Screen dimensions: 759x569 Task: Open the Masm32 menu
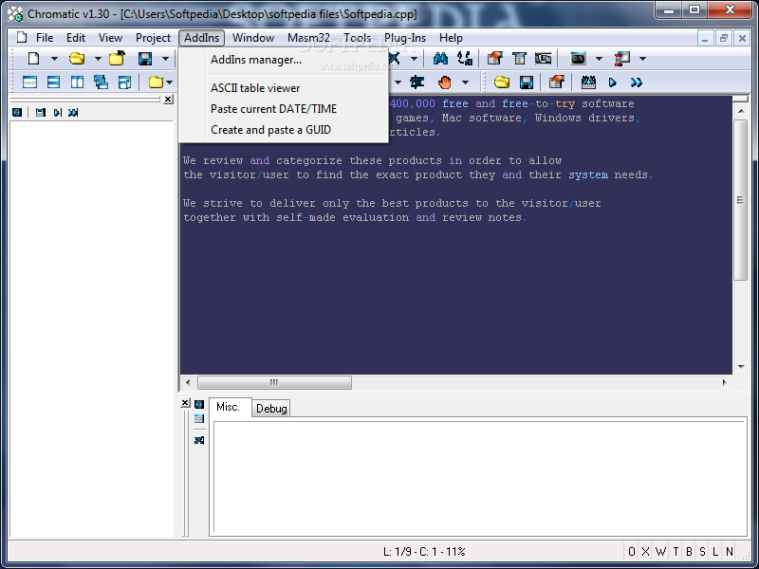pyautogui.click(x=308, y=38)
